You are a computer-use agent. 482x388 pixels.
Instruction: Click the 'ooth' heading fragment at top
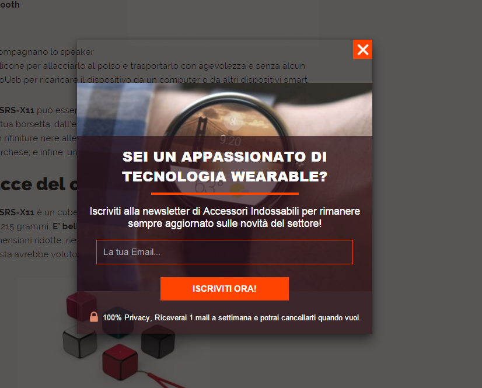pos(9,5)
